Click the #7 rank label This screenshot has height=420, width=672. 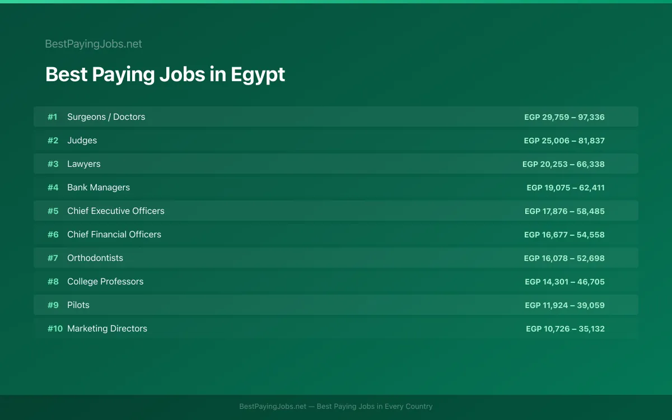(x=53, y=258)
